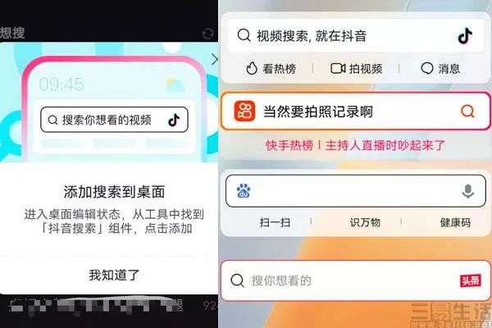Open 拍视频 camera shortcut
492x328 pixels.
(x=357, y=68)
